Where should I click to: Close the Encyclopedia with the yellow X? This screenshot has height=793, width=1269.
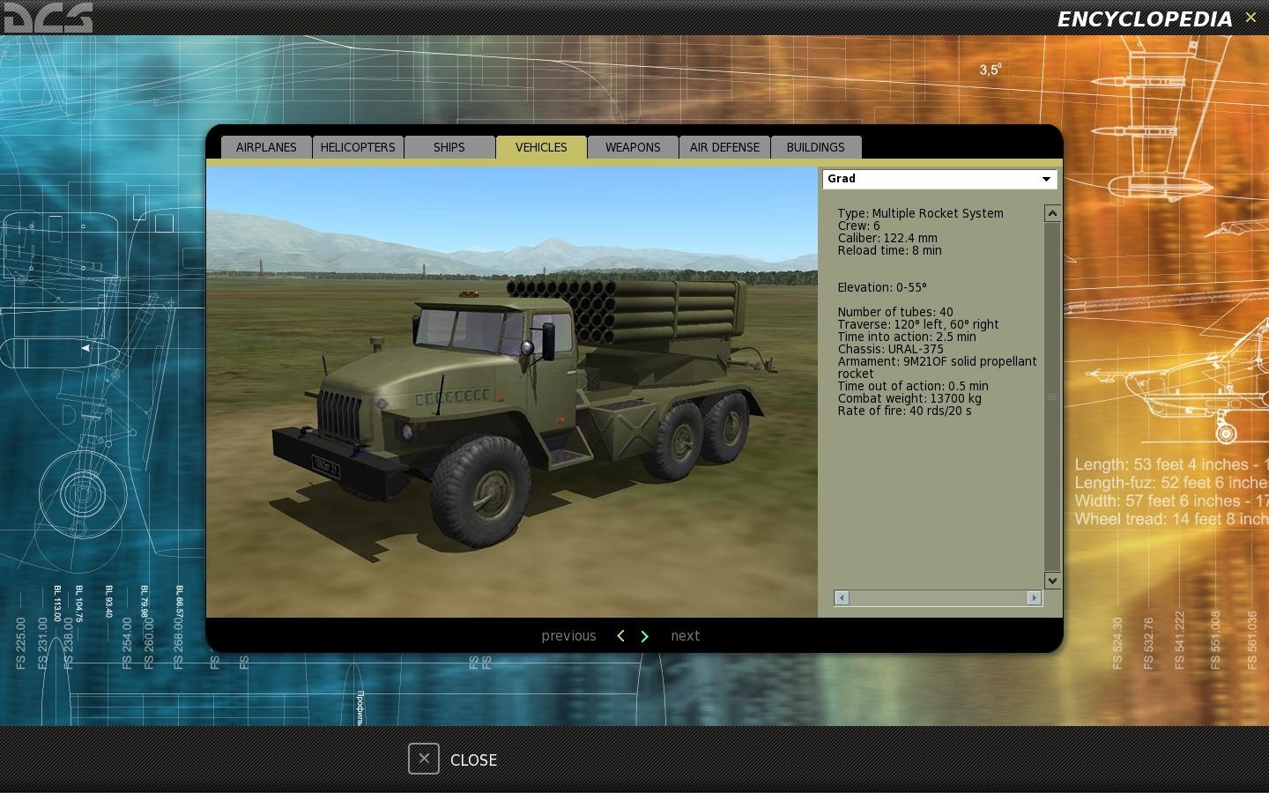[x=1250, y=18]
